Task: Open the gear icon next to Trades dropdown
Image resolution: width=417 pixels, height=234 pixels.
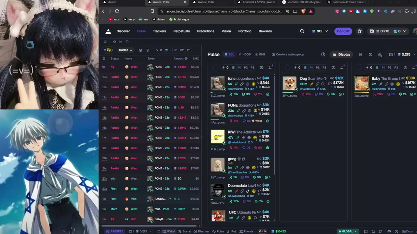Action: (x=140, y=50)
